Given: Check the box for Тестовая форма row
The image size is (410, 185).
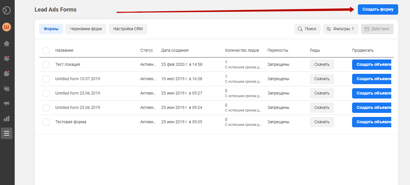Looking at the screenshot, I should click(46, 122).
